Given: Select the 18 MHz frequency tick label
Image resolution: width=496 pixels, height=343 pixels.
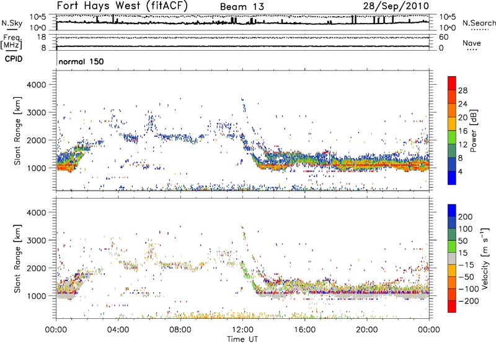Looking at the screenshot, I should [42, 37].
